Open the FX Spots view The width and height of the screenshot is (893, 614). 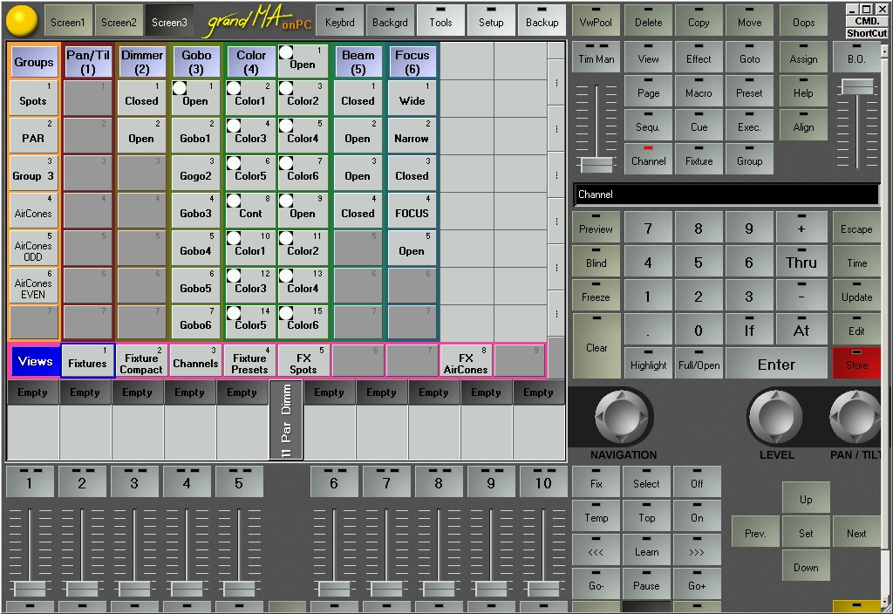[x=303, y=360]
